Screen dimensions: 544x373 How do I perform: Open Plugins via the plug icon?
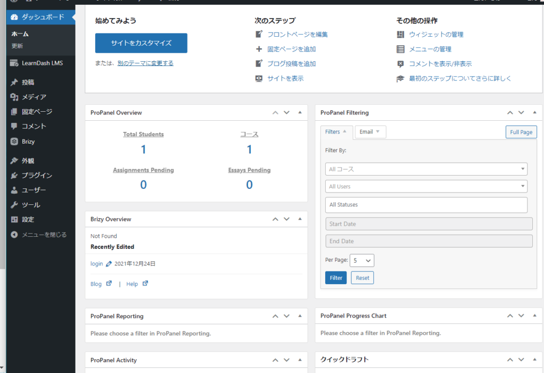point(14,176)
